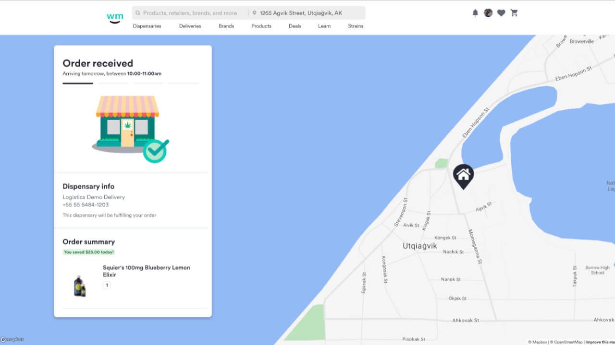The image size is (615, 345).
Task: Click the Improve this map link
Action: [600, 342]
